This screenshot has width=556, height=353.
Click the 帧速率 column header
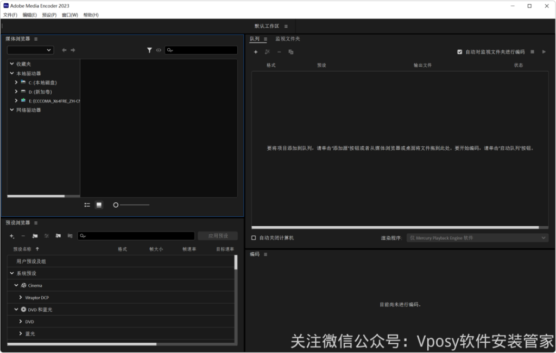click(x=189, y=249)
